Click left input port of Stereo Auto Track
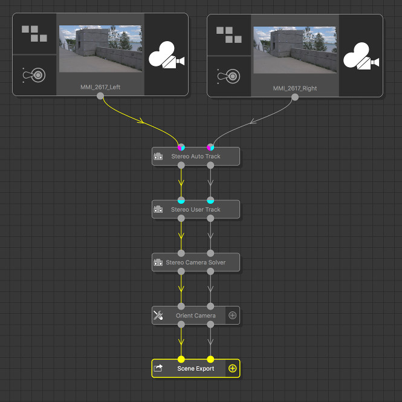 pyautogui.click(x=181, y=147)
